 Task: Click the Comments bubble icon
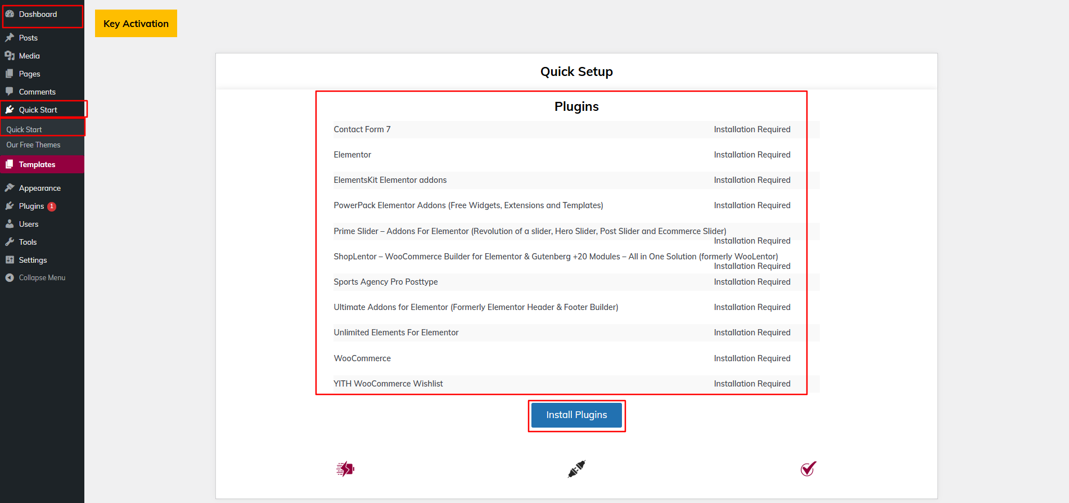point(10,92)
